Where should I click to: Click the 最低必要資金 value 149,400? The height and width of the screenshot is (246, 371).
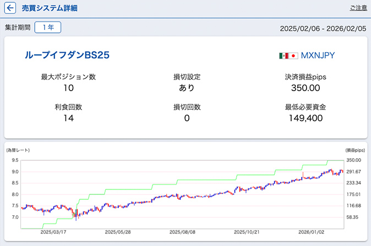point(305,118)
